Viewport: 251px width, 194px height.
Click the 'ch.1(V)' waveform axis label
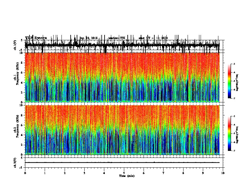(x=15, y=45)
